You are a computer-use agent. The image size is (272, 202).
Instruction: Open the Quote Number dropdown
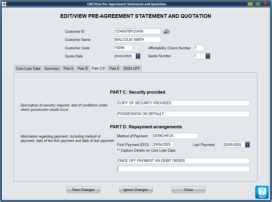[208, 56]
